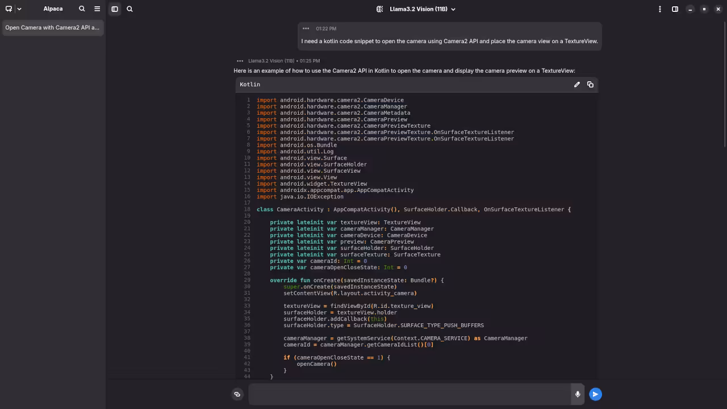
Task: Click the reply's intro sentence about TextureView
Action: [x=404, y=71]
